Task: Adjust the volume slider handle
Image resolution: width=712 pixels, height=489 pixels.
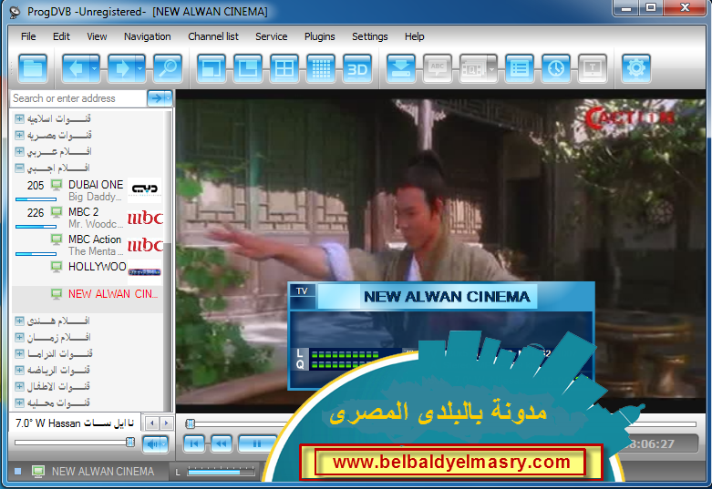Action: coord(130,443)
